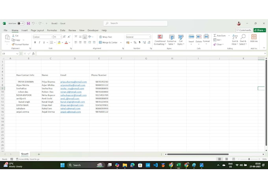Click the Insert Function fx icon
This screenshot has height=180, width=268.
[x=33, y=54]
